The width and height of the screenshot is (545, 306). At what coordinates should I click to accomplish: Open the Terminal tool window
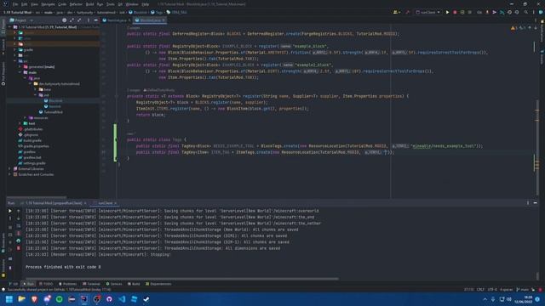[x=91, y=284]
